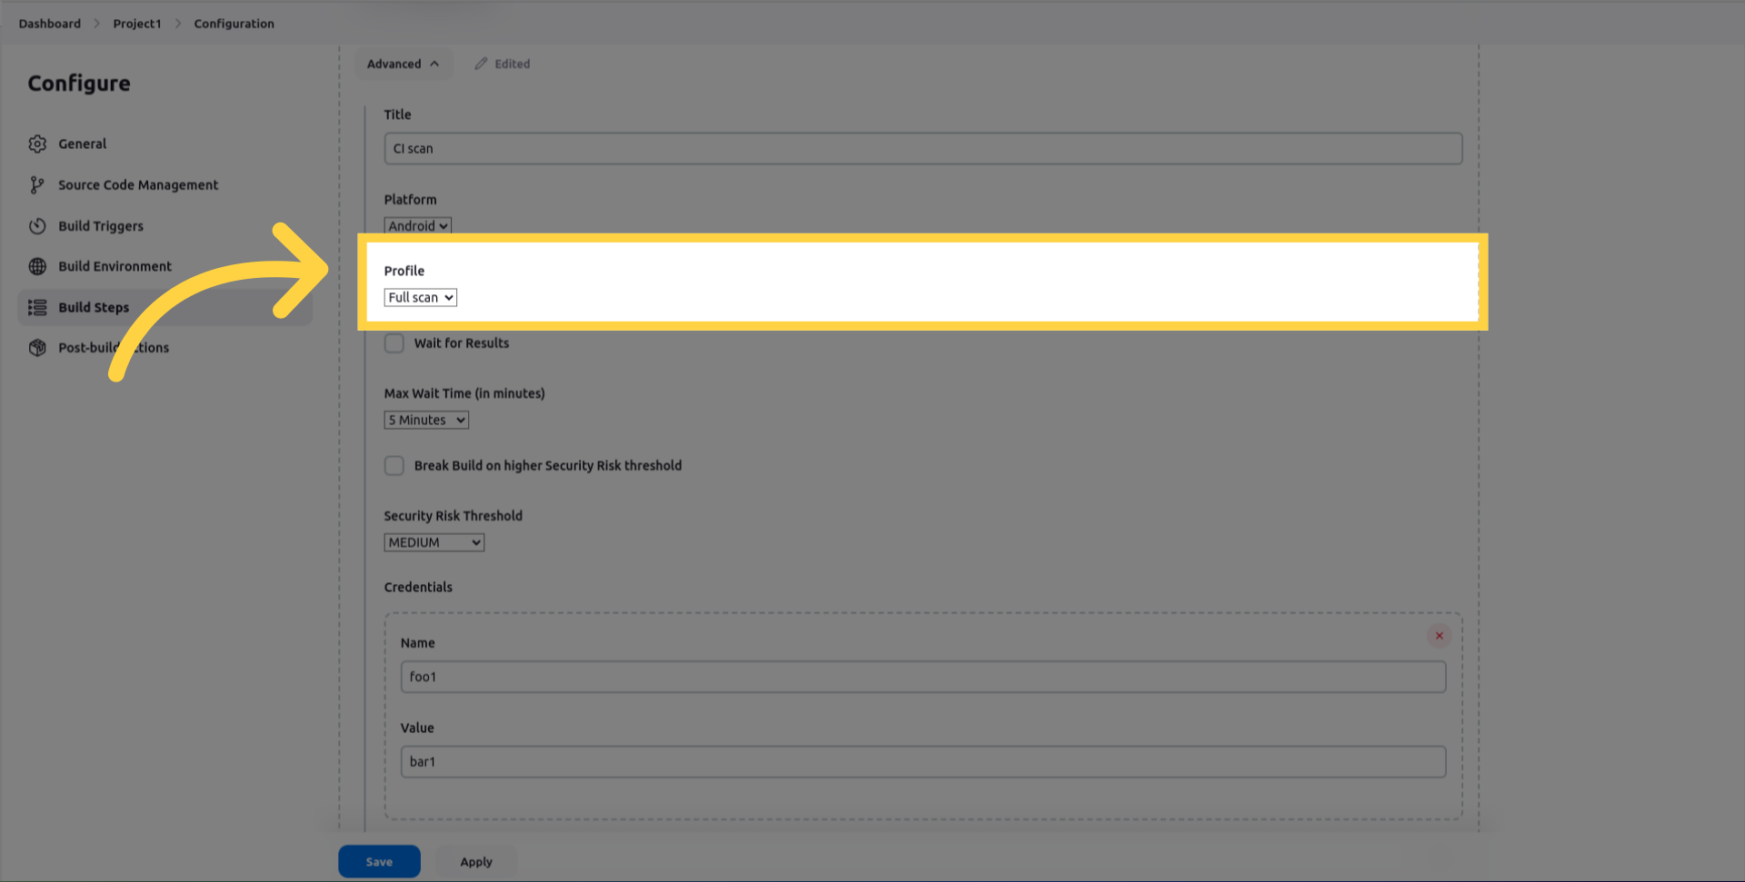The width and height of the screenshot is (1745, 882).
Task: Click the Edited pencil icon
Action: tap(481, 64)
